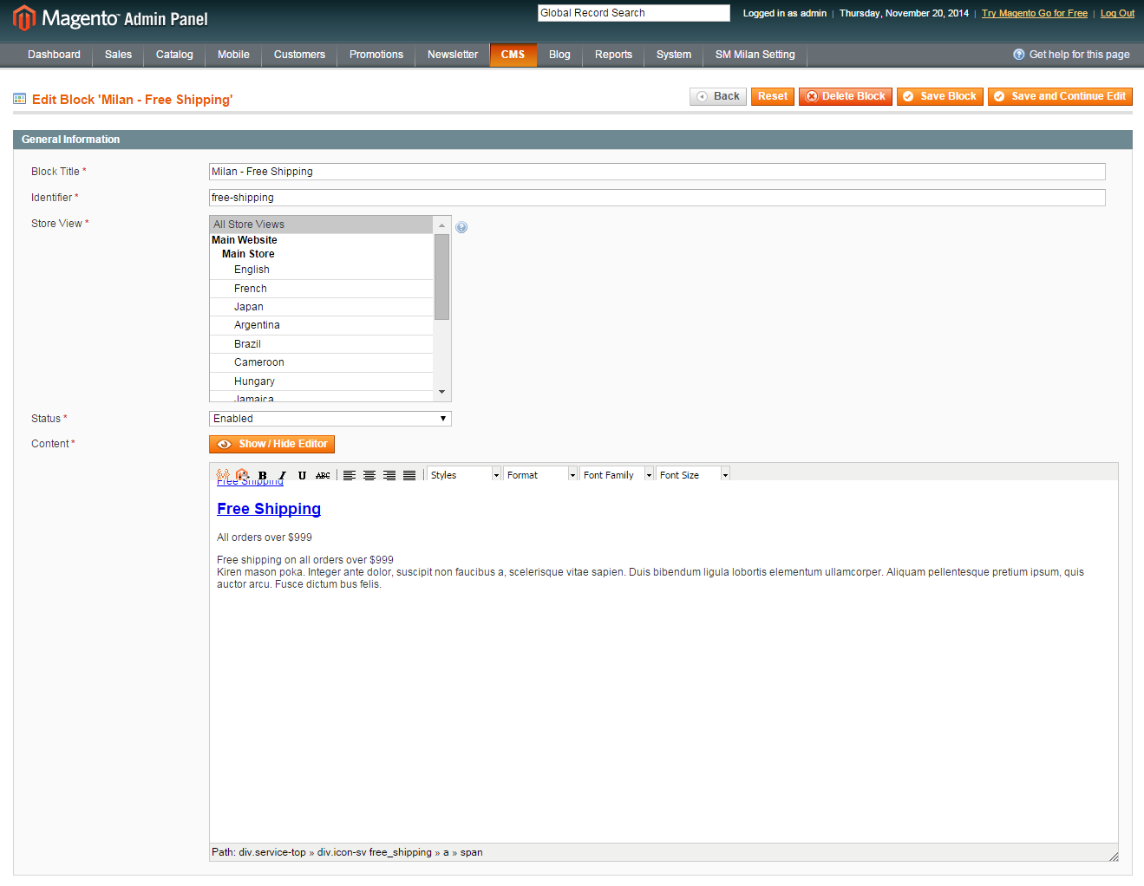1144x886 pixels.
Task: Select the Japan store view
Action: (321, 307)
